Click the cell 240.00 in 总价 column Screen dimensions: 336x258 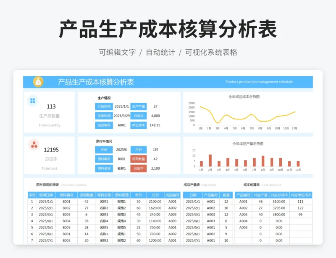(x=155, y=214)
